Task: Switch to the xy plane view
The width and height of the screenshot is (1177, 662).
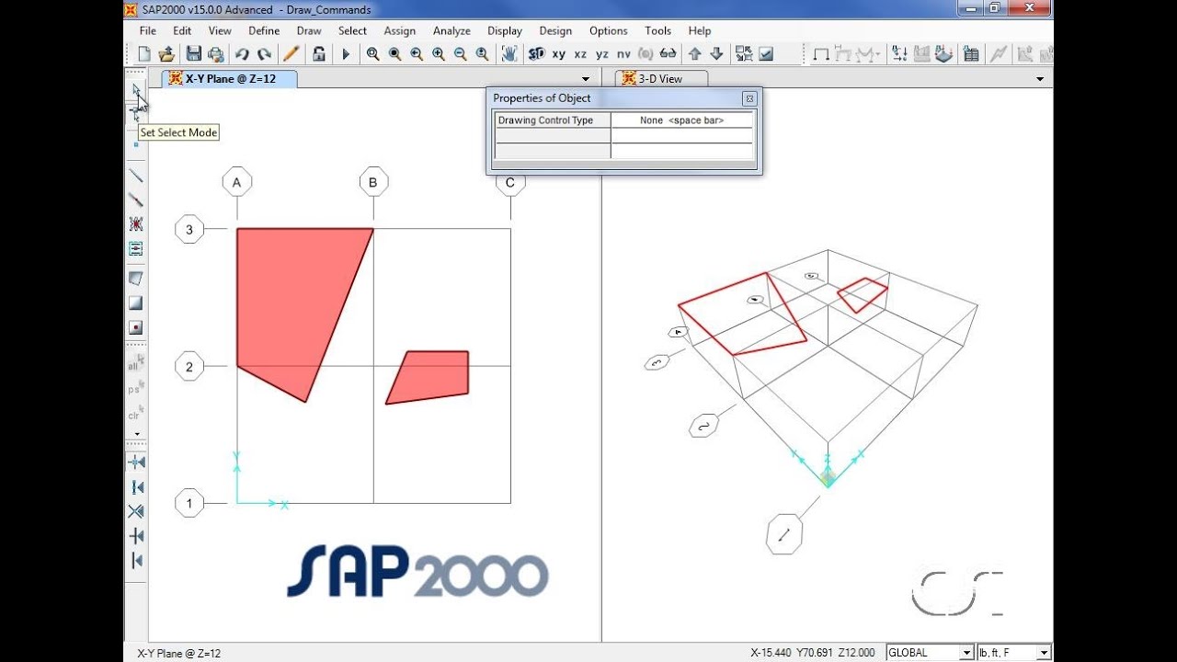Action: point(559,54)
